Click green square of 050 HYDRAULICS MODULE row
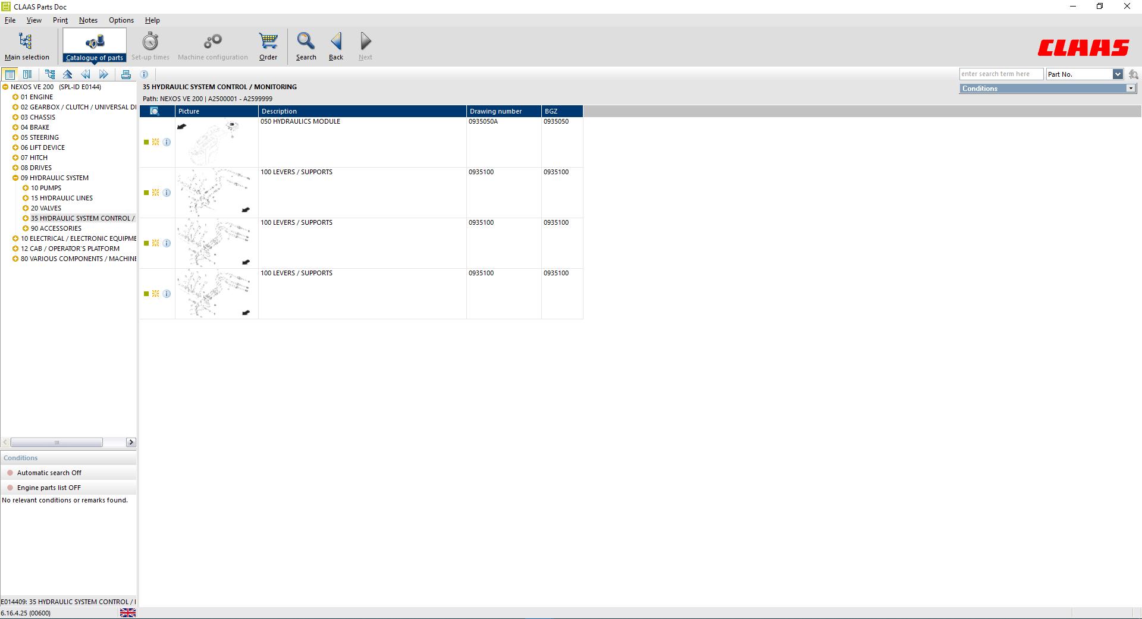Image resolution: width=1142 pixels, height=619 pixels. (146, 142)
